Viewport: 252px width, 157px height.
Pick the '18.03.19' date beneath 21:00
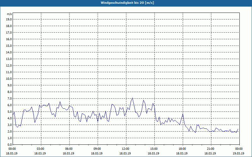[x=210, y=154]
